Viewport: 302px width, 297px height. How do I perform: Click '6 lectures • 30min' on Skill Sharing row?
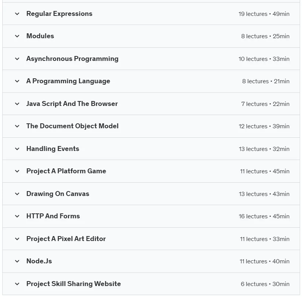pyautogui.click(x=265, y=284)
